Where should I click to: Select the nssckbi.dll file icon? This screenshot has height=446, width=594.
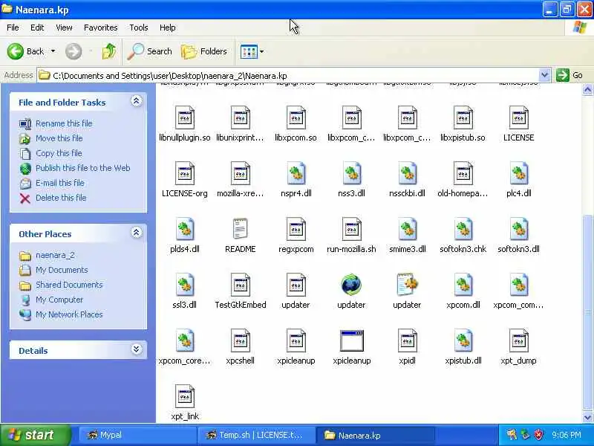[x=407, y=173]
